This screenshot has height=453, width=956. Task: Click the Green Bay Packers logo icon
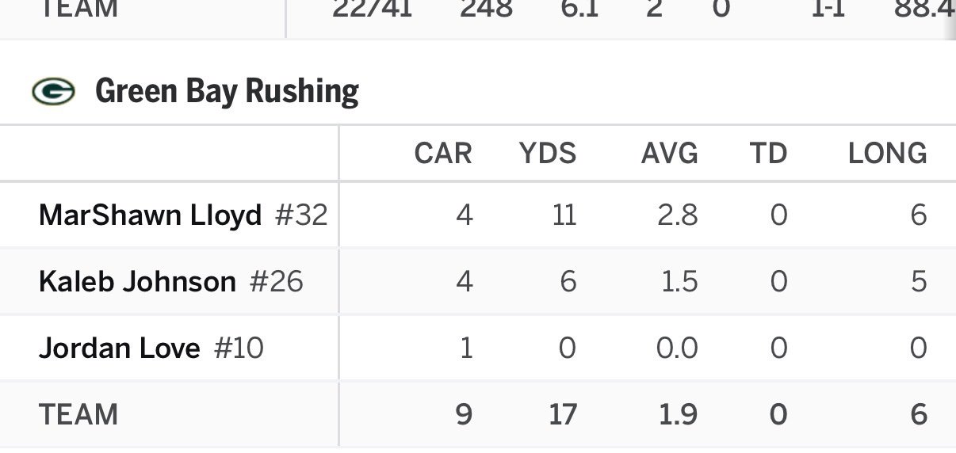[x=53, y=92]
